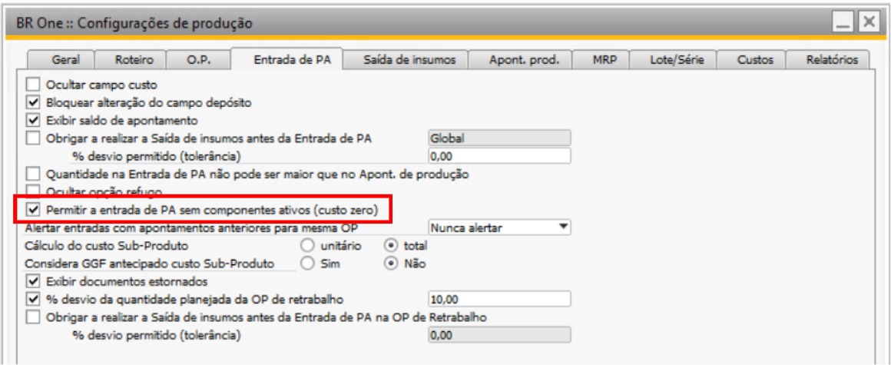Uncheck Exibir documentos estornados

tap(33, 281)
